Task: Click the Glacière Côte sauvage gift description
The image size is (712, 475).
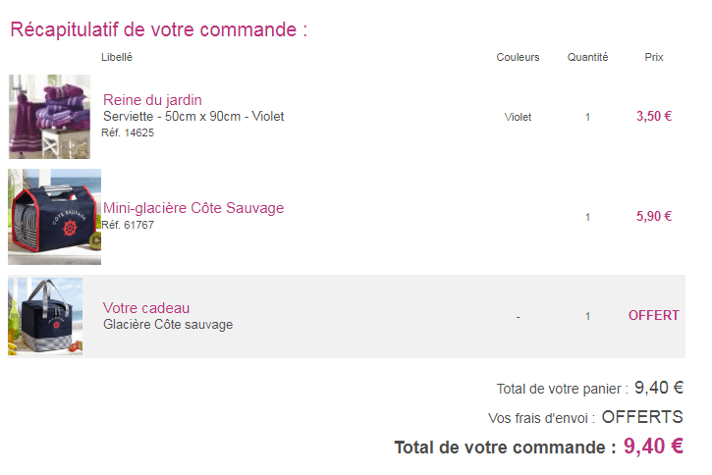Action: 168,325
